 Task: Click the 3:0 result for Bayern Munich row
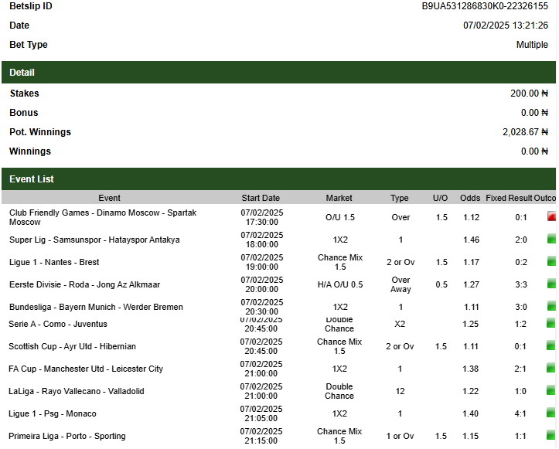click(x=521, y=307)
